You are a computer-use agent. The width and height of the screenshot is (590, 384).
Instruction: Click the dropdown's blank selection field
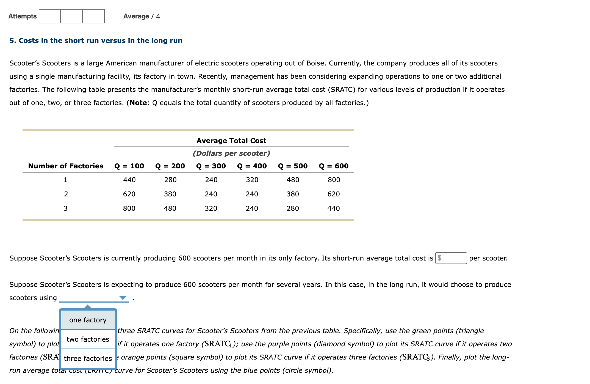pos(88,298)
